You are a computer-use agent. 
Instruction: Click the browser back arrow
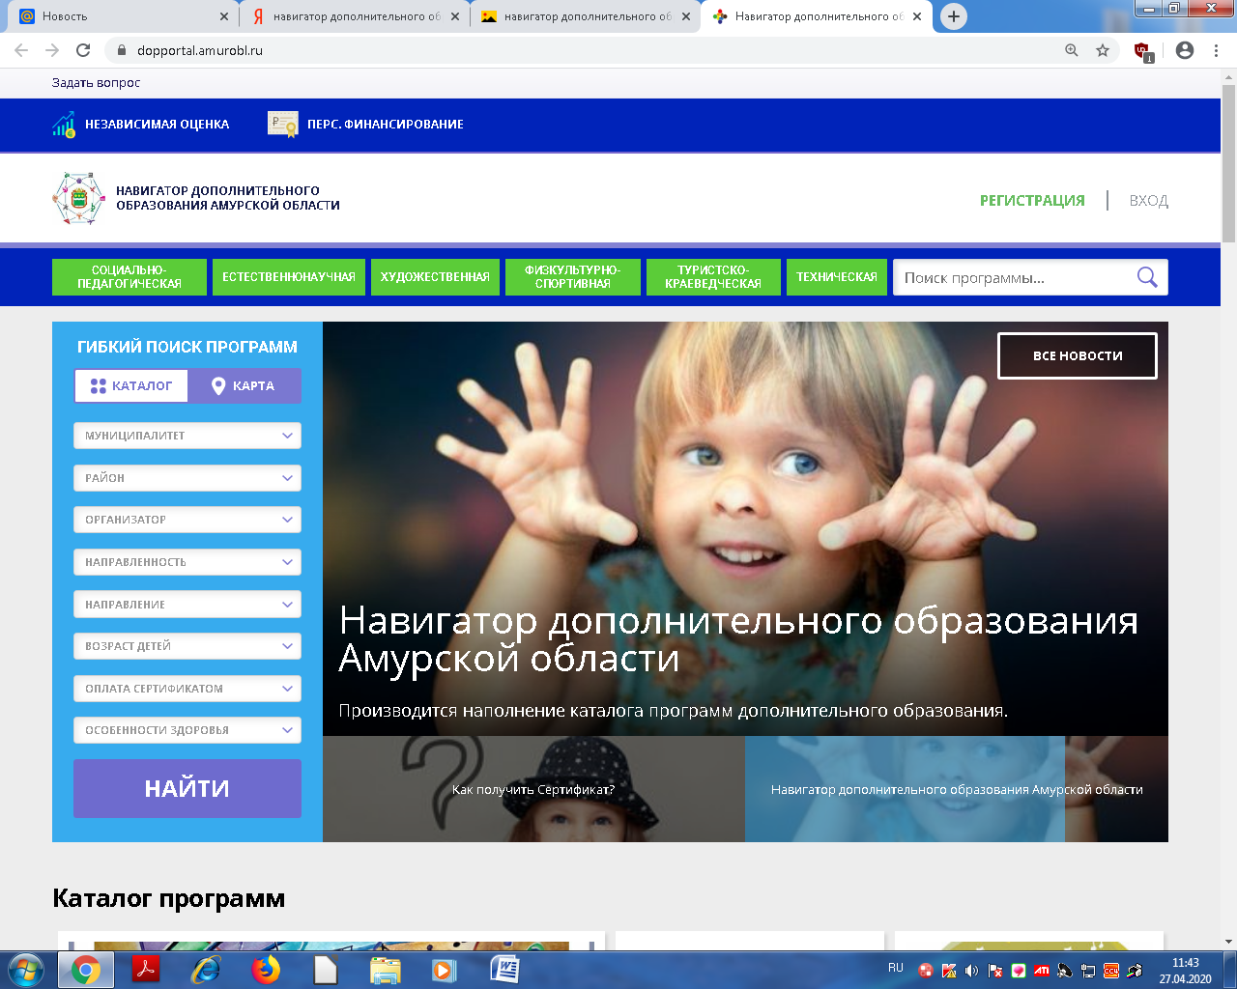tap(21, 50)
